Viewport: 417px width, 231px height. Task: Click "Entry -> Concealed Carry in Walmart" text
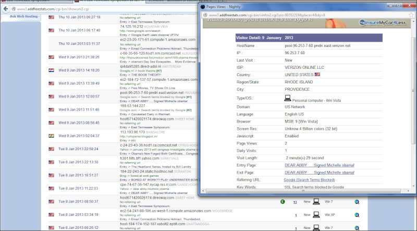point(144,114)
